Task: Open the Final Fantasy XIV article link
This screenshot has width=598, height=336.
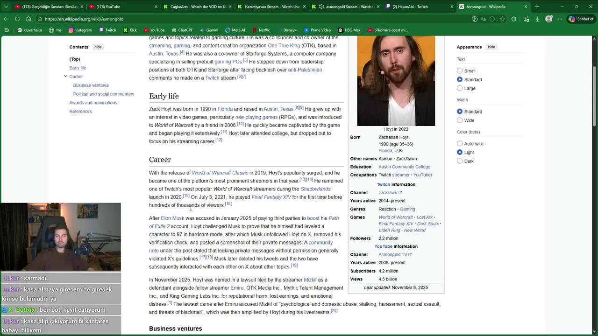Action: click(x=271, y=197)
